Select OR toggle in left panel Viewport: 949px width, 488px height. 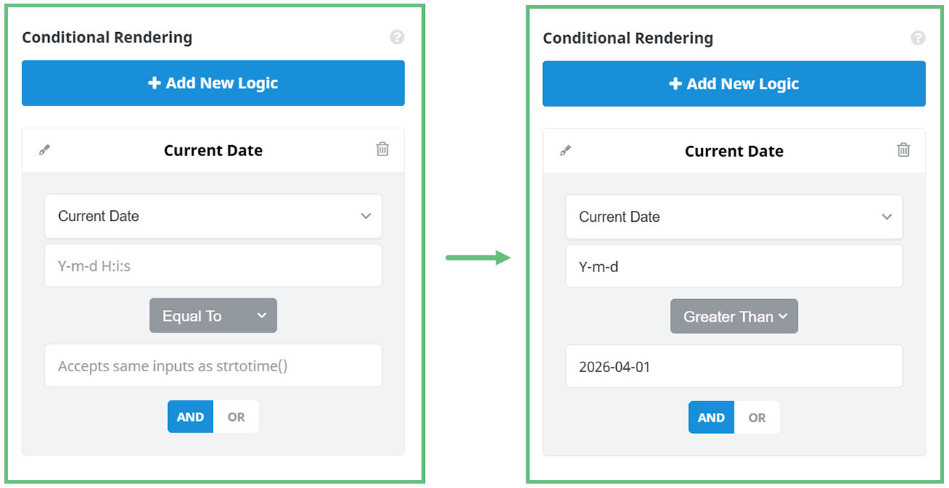click(x=236, y=417)
